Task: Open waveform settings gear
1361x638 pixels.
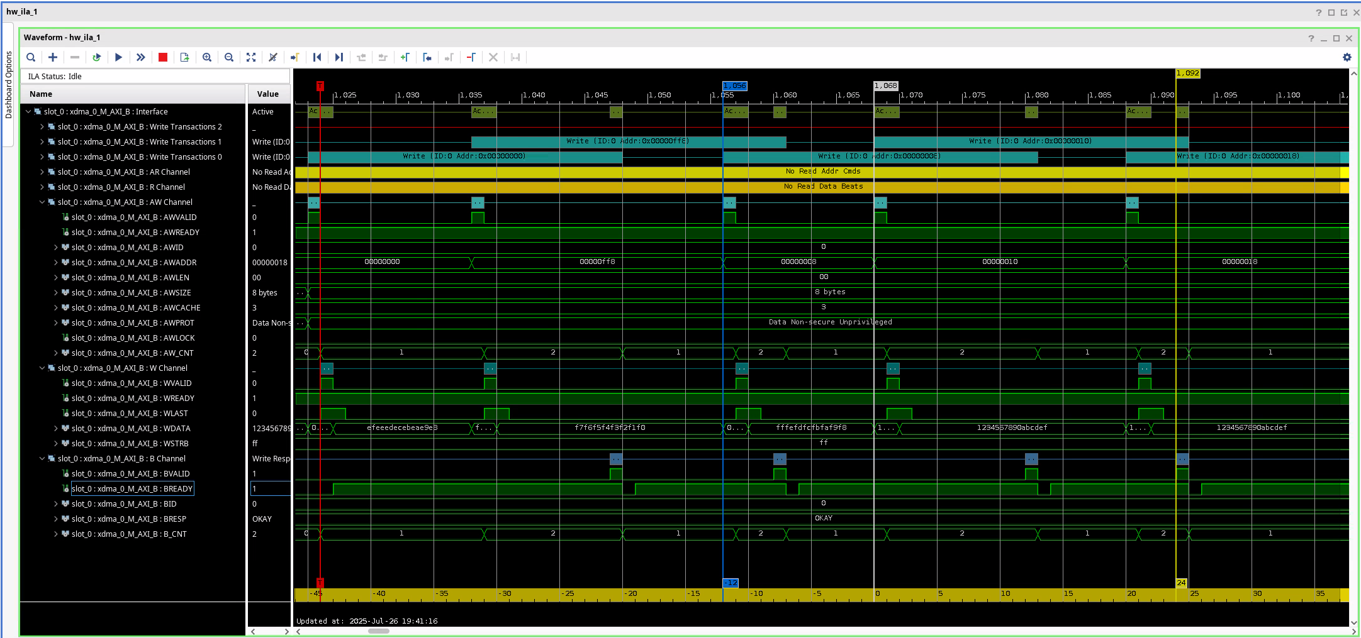Action: 1347,57
